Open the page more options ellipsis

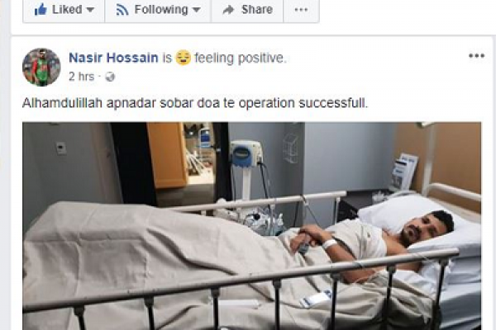coord(301,10)
